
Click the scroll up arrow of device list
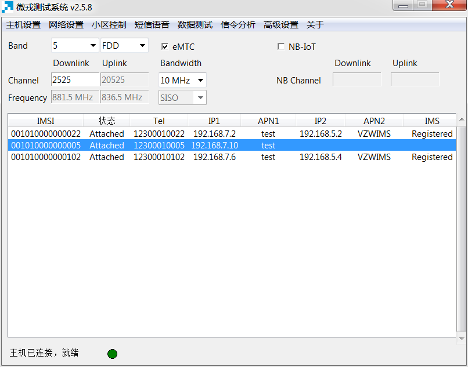pyautogui.click(x=462, y=119)
